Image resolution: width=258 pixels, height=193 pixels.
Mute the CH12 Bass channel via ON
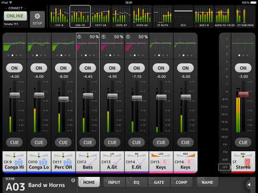coord(88,68)
